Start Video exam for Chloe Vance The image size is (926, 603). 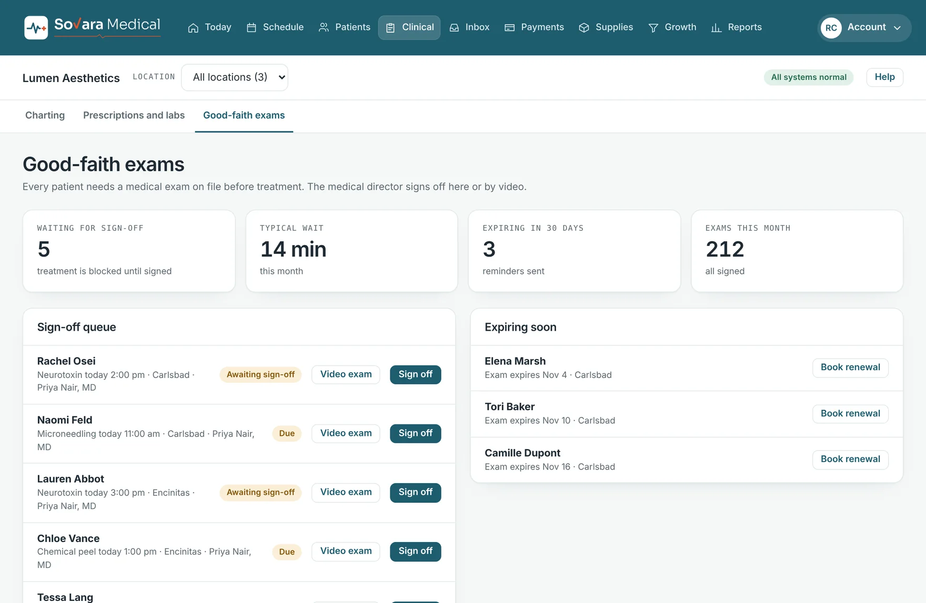point(346,551)
